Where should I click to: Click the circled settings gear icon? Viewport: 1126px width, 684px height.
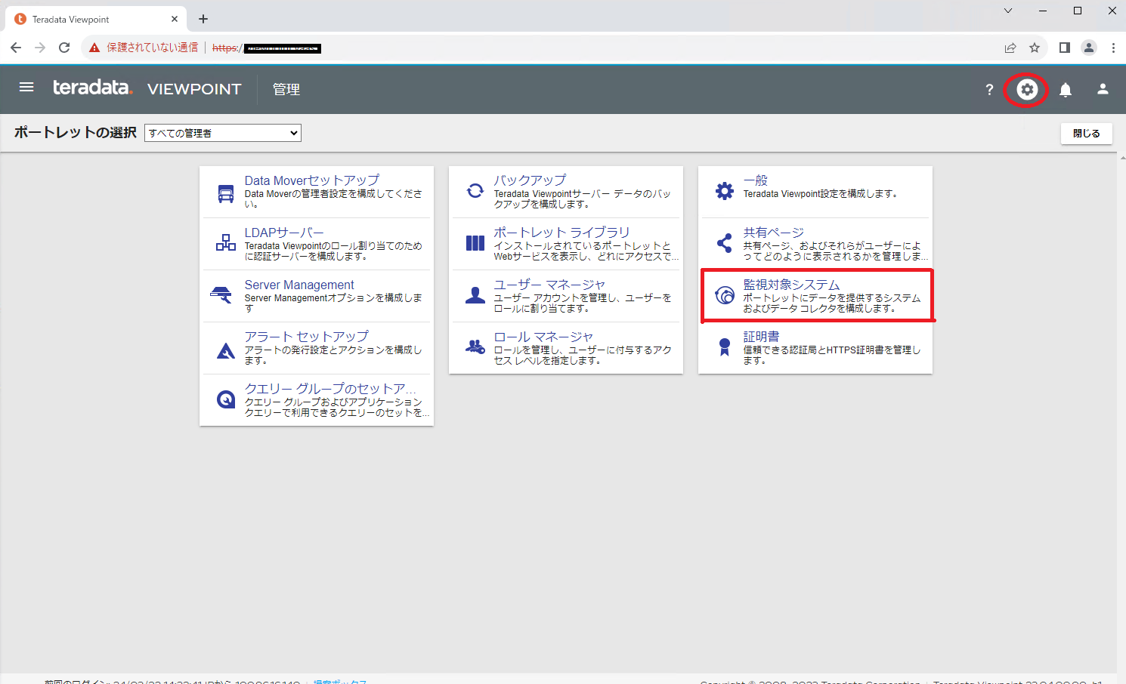point(1025,89)
